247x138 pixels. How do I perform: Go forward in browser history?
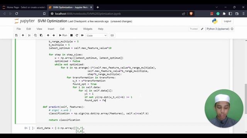10,14
